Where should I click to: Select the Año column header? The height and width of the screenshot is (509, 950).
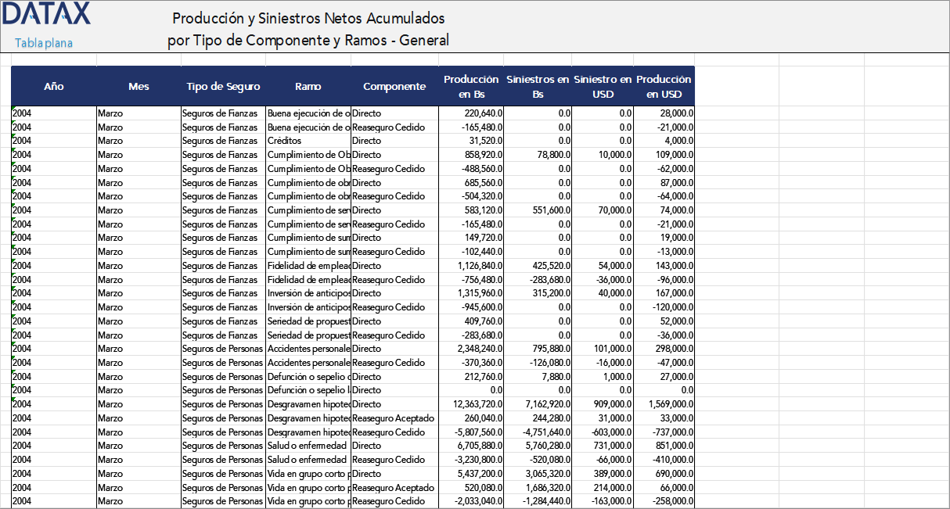coord(53,86)
